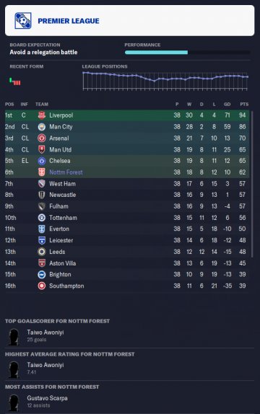Image resolution: width=260 pixels, height=414 pixels.
Task: Open Taiwo Awoniyi top goalscorer profile
Action: [45, 332]
